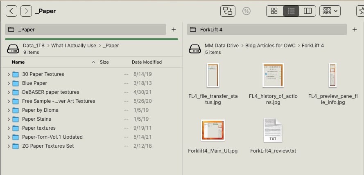Click the forward navigation arrow
This screenshot has height=175, width=364.
26,11
